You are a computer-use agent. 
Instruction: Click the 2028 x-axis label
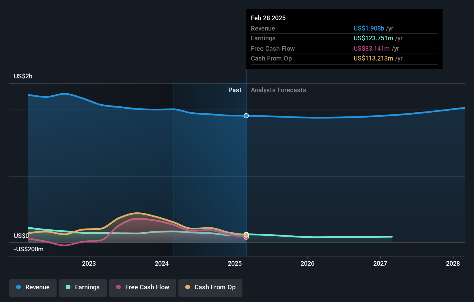(453, 263)
